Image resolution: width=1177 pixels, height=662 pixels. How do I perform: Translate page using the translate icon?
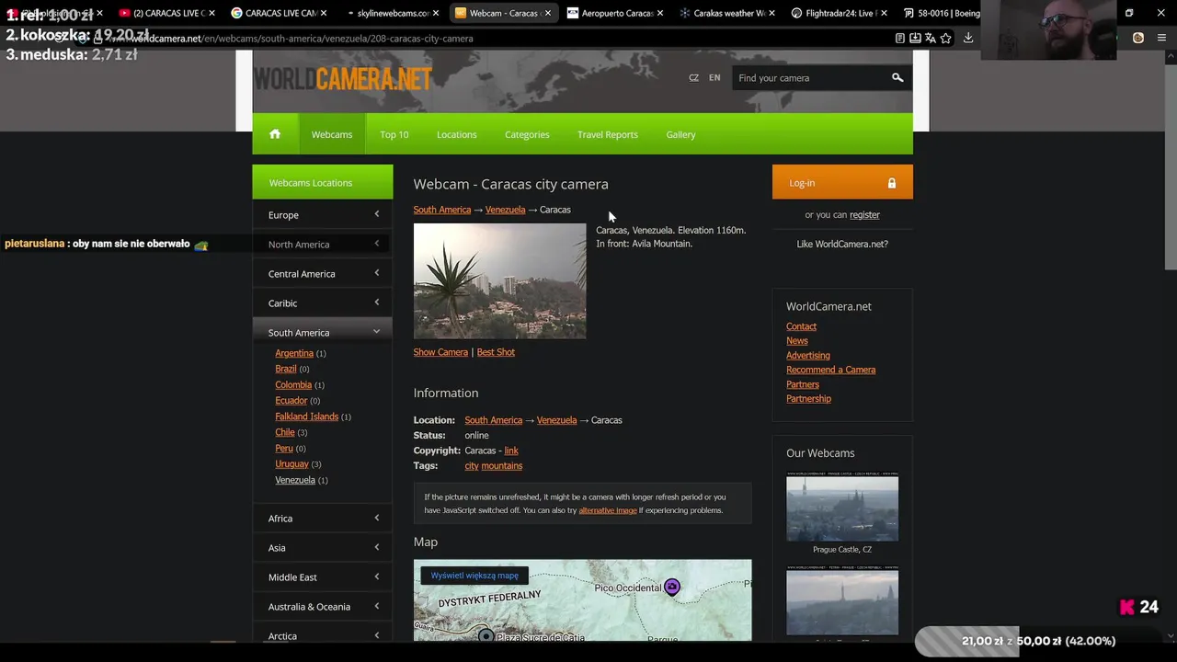(x=931, y=39)
